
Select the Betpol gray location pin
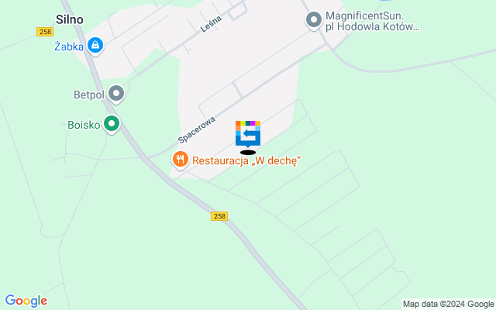point(116,94)
